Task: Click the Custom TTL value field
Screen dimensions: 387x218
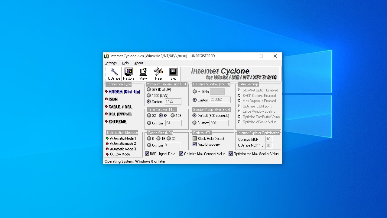Action: (173, 123)
